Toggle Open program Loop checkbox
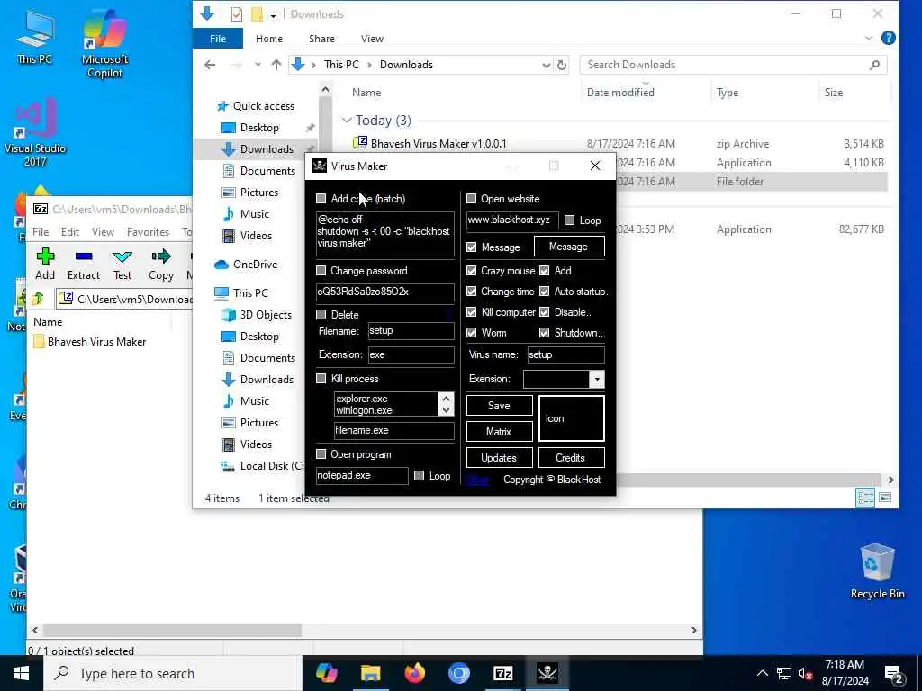The width and height of the screenshot is (922, 691). [420, 476]
